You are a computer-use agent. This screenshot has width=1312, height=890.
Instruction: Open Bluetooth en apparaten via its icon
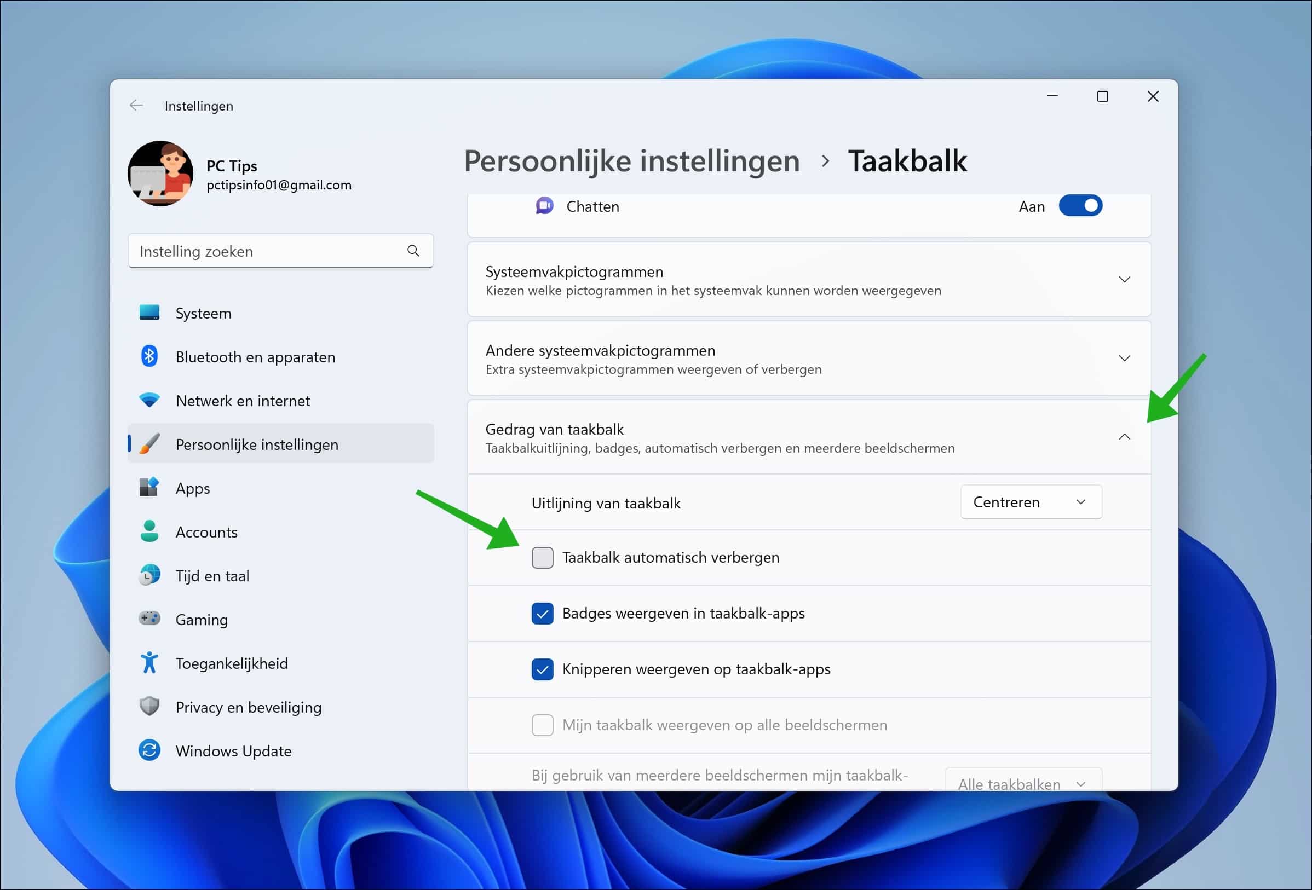[148, 356]
